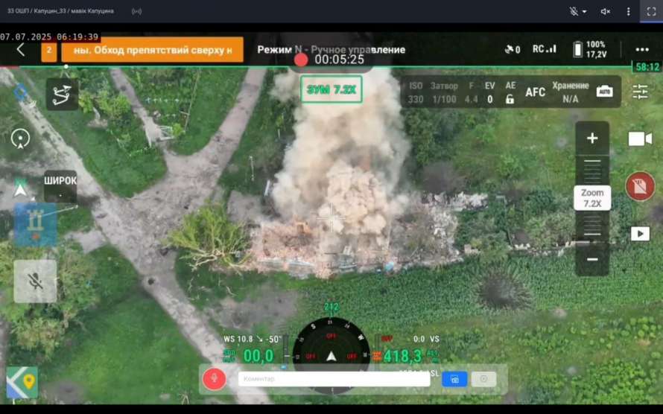Toggle the muted microphone tile on left
Screen dimensions: 663x414
pos(35,281)
